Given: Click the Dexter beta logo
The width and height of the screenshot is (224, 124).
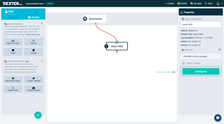Looking at the screenshot, I should (x=13, y=3).
